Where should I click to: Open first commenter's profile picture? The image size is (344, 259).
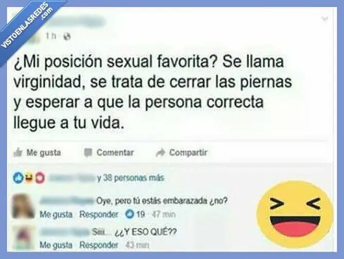(x=23, y=206)
